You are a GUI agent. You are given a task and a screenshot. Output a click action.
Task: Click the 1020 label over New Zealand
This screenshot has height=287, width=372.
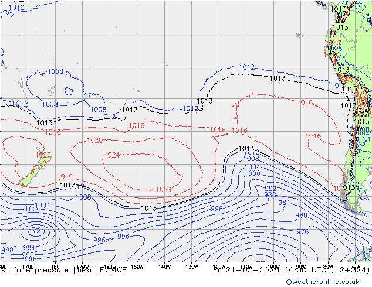click(x=43, y=155)
